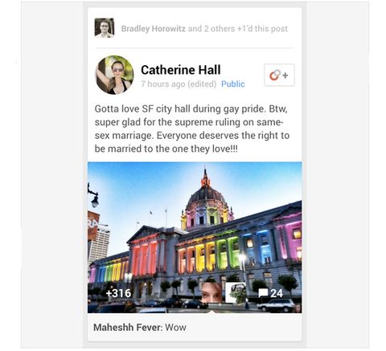Click the plus sign beside the circles icon
This screenshot has width=386, height=351.
tap(285, 76)
